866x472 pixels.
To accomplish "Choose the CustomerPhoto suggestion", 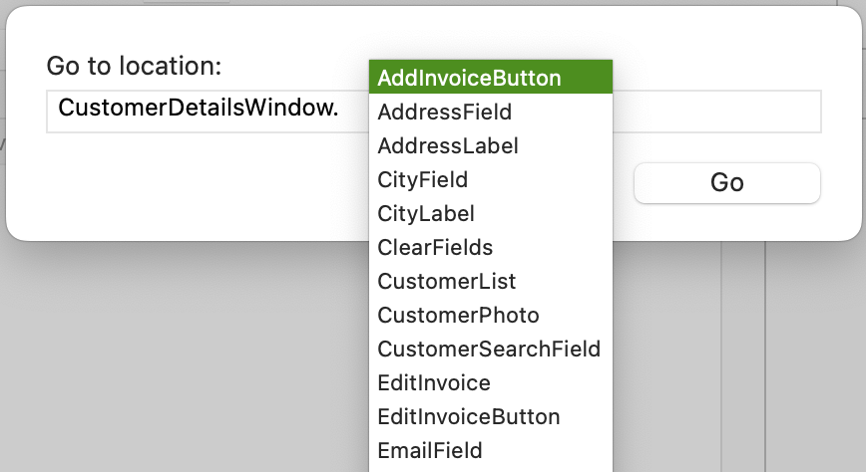I will [x=491, y=316].
